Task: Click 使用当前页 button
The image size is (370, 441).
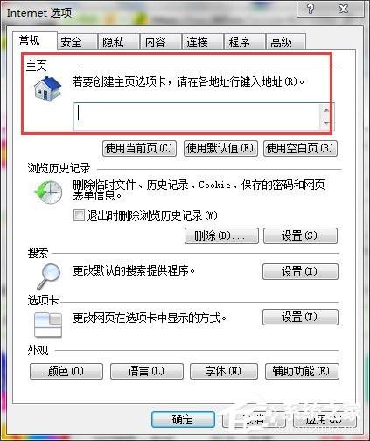Action: click(x=139, y=148)
